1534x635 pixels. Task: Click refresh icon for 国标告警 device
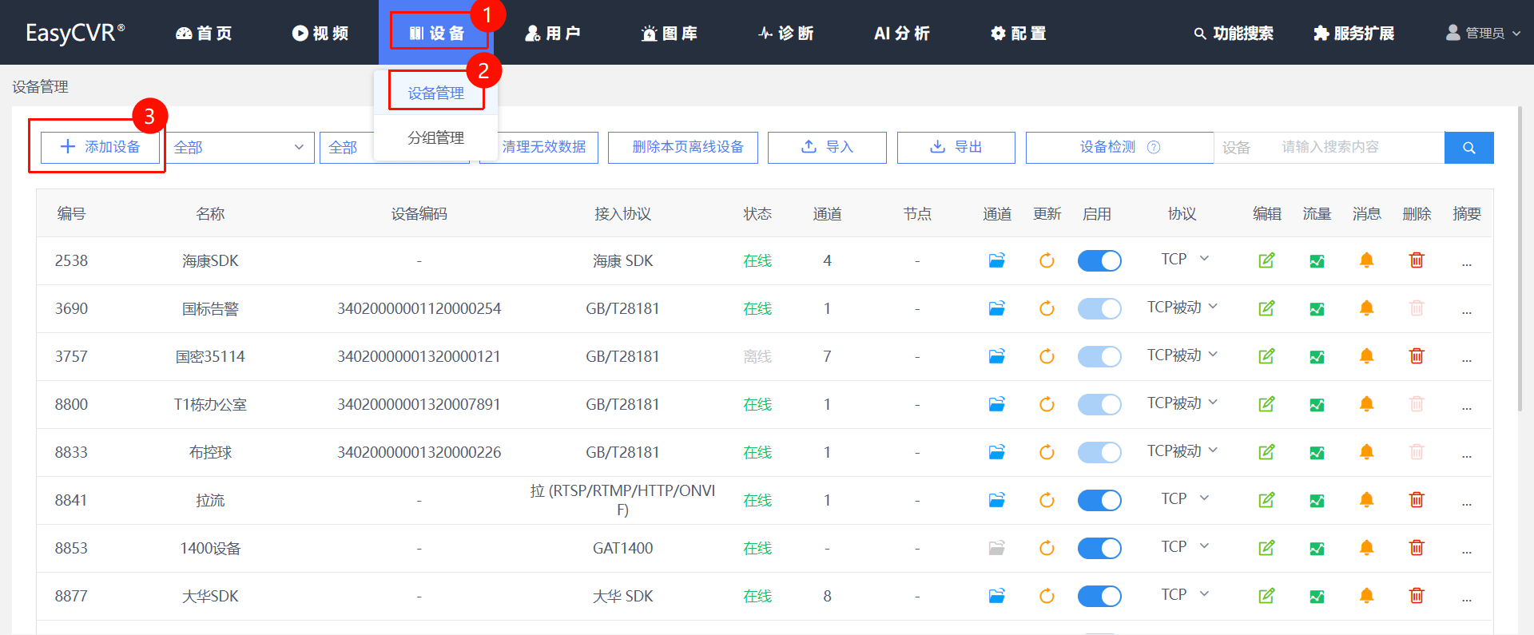(x=1047, y=308)
